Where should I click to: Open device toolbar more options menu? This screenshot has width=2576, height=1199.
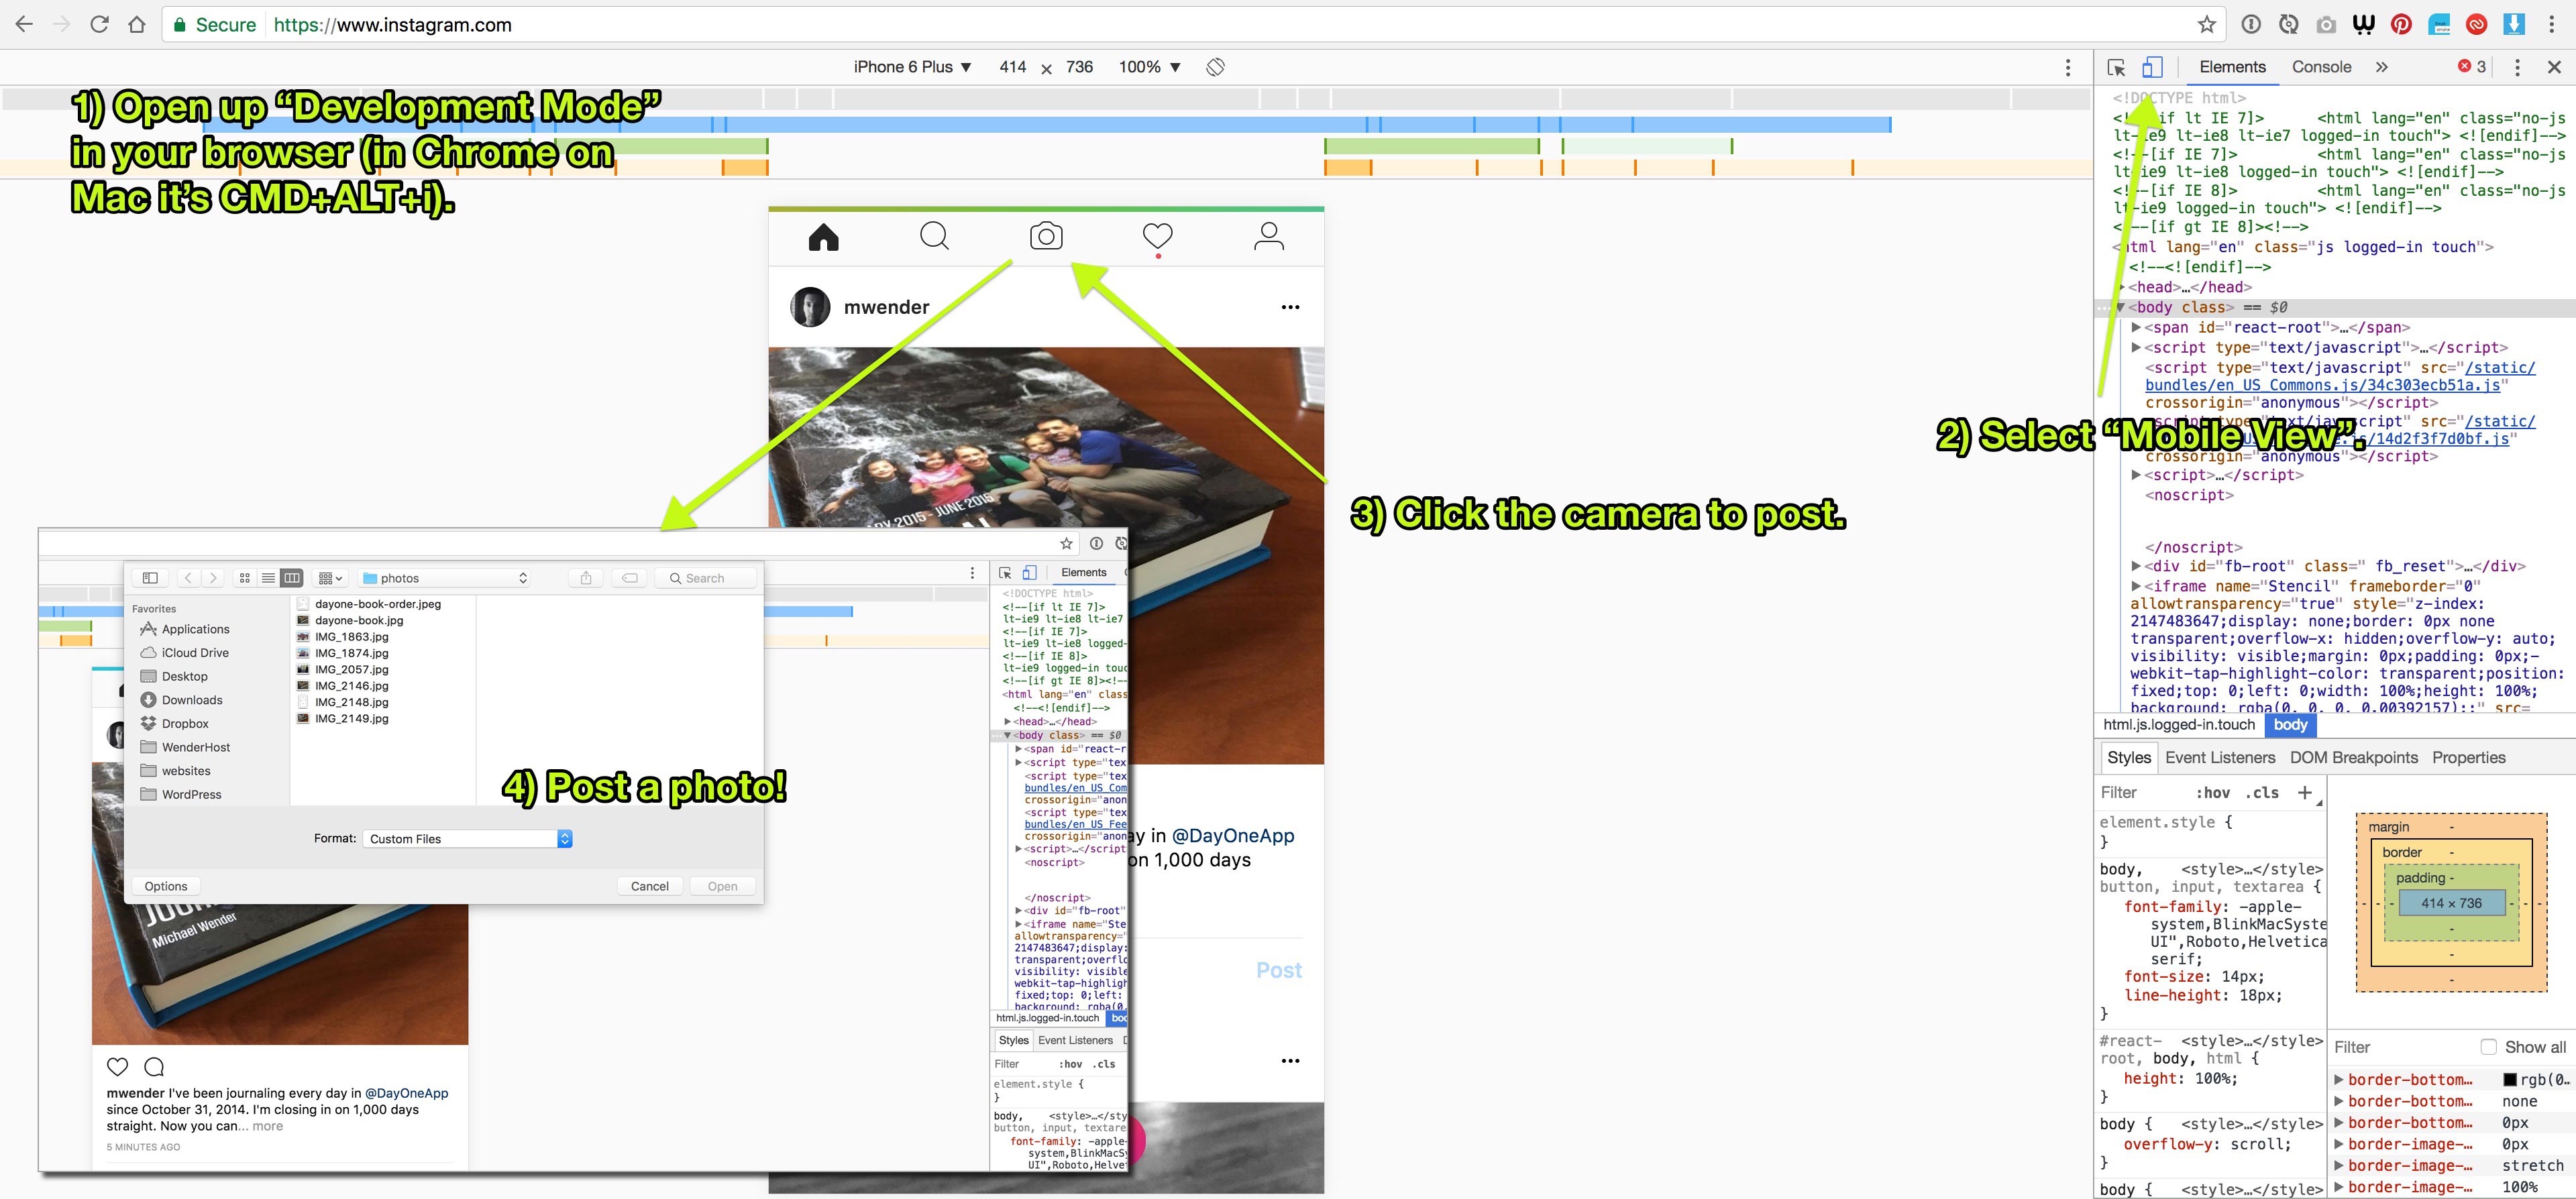(2068, 67)
